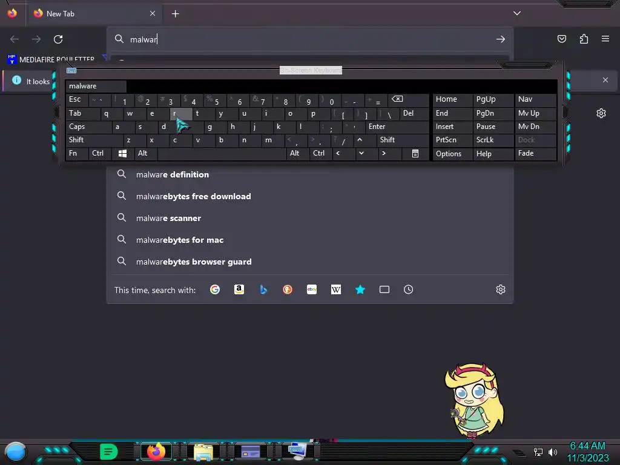Tap the Enter key on on-screen keyboard
The width and height of the screenshot is (620, 465).
397,127
